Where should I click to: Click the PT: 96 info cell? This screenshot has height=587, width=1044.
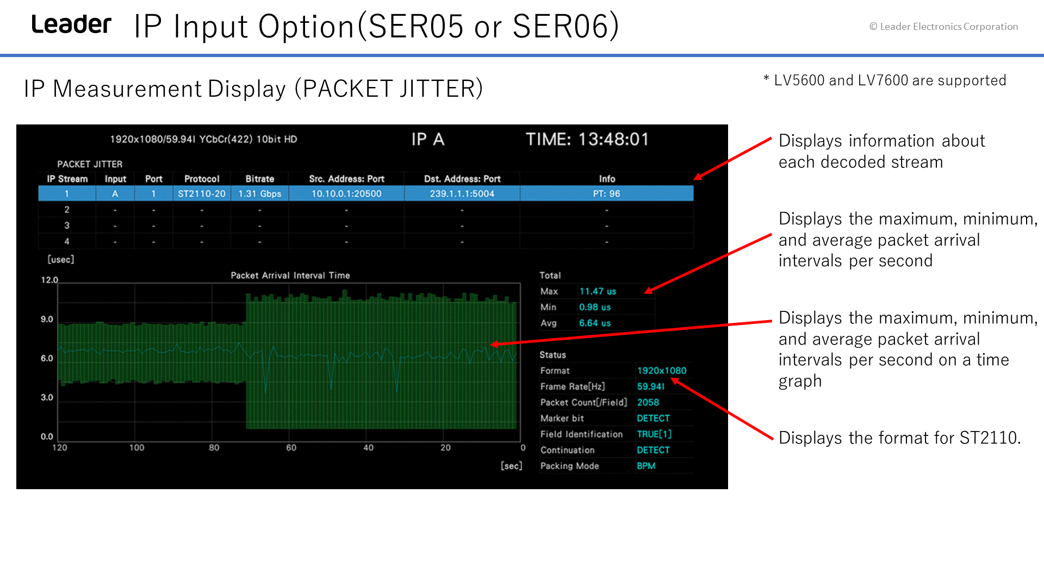(607, 193)
